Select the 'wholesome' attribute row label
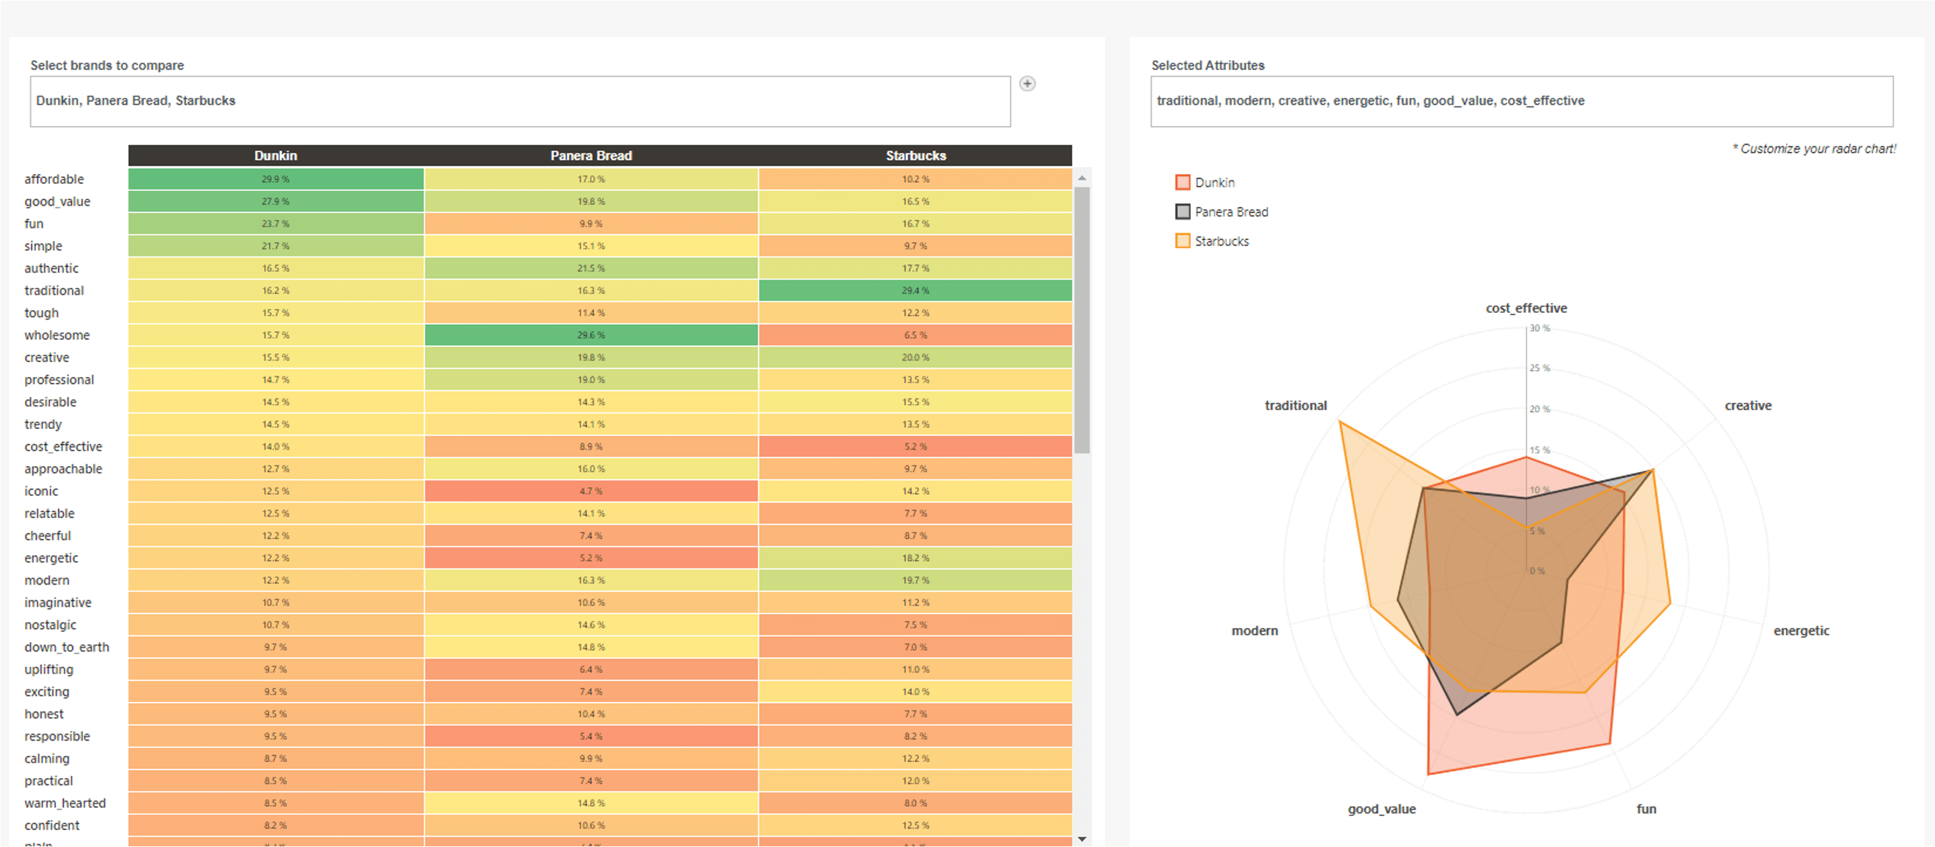 coord(57,335)
